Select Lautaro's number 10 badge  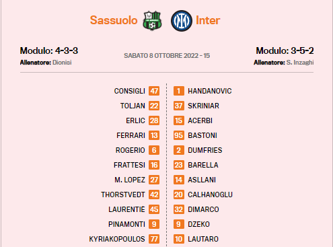pyautogui.click(x=179, y=239)
